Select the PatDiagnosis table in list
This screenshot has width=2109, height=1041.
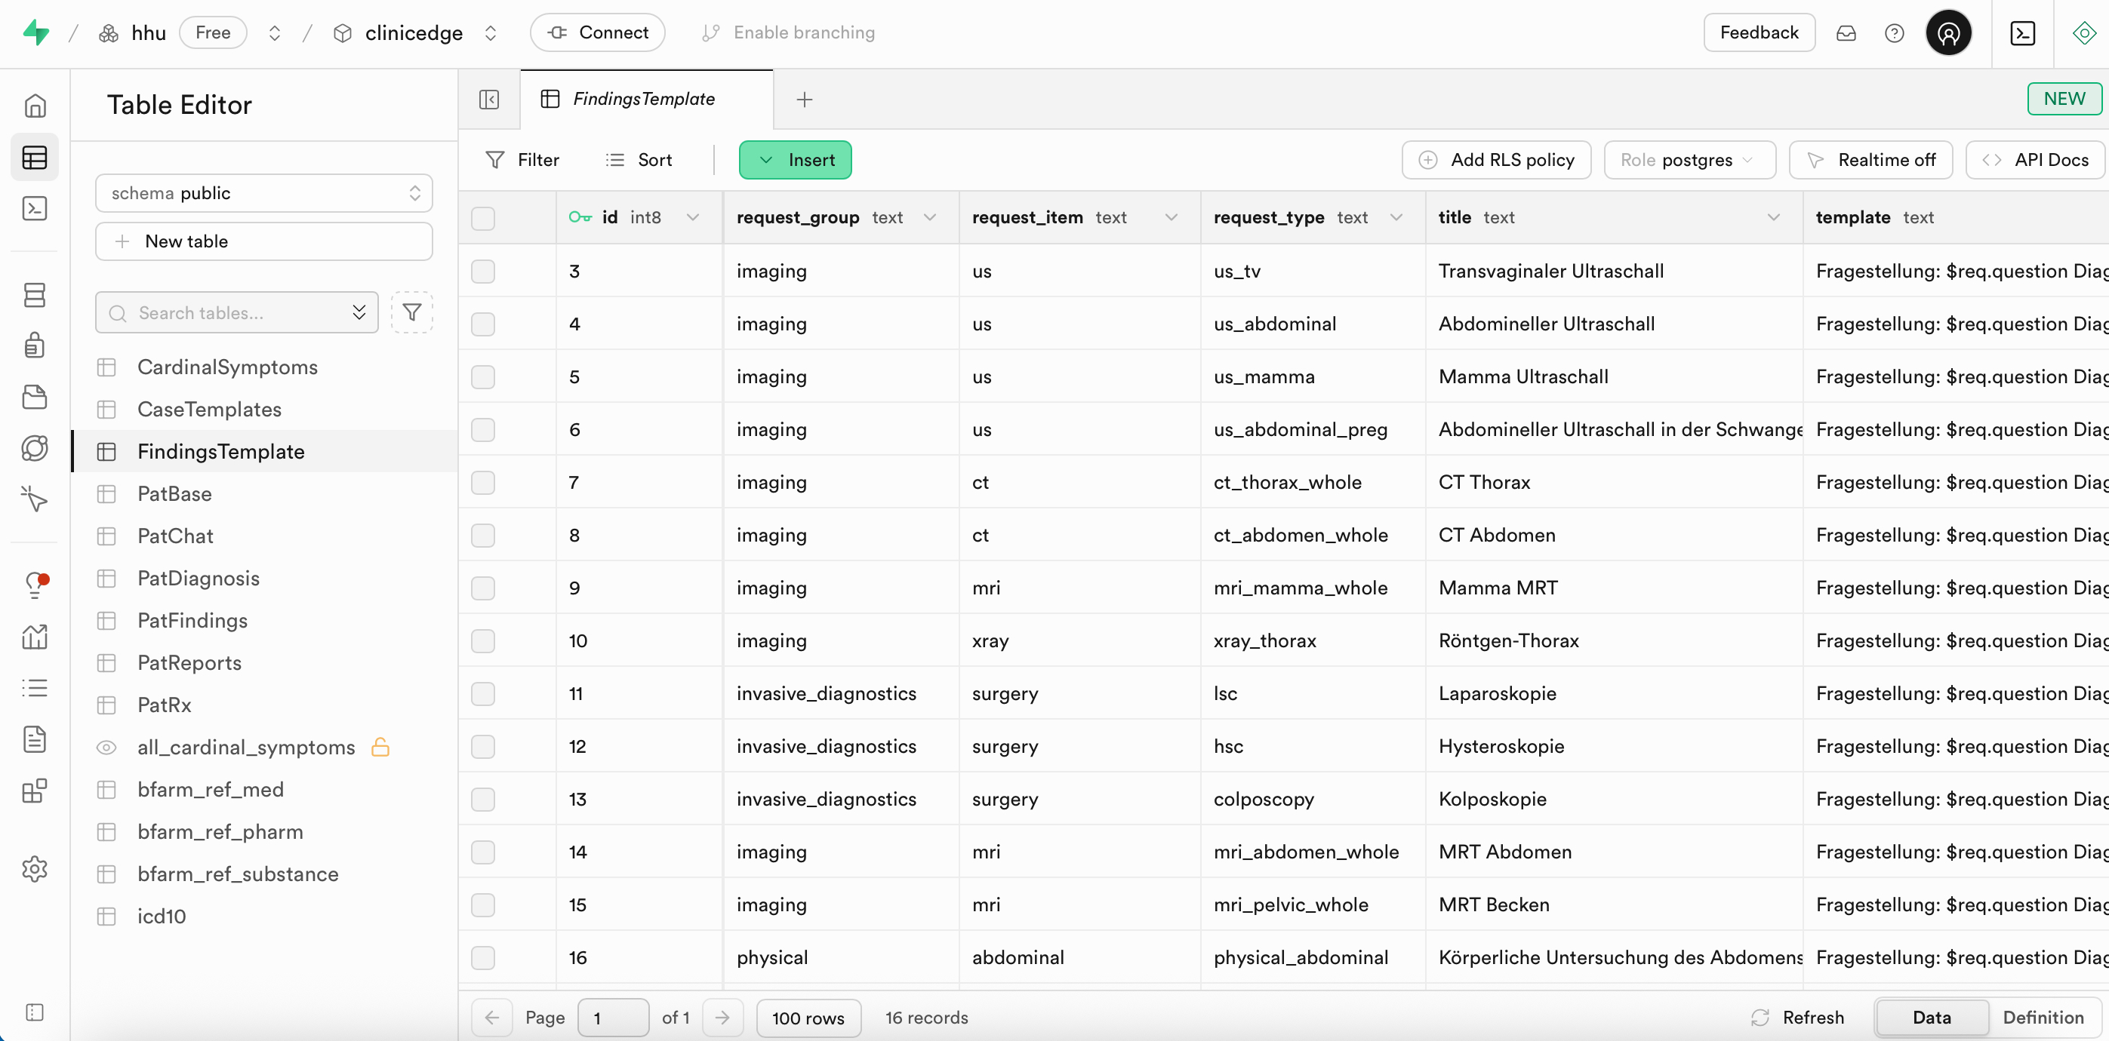tap(198, 578)
